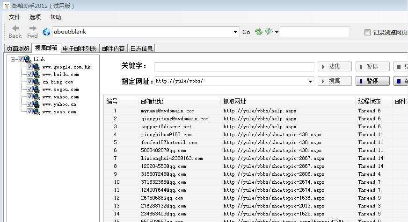The image size is (408, 222).
Task: Uncheck www.google.com.hk checkbox
Action: pos(29,67)
